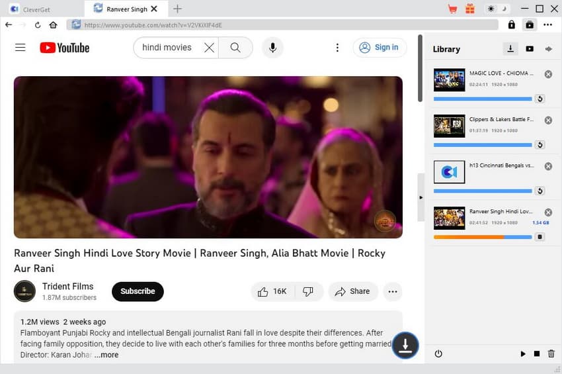Image resolution: width=562 pixels, height=374 pixels.
Task: Click the Share button
Action: pyautogui.click(x=352, y=291)
